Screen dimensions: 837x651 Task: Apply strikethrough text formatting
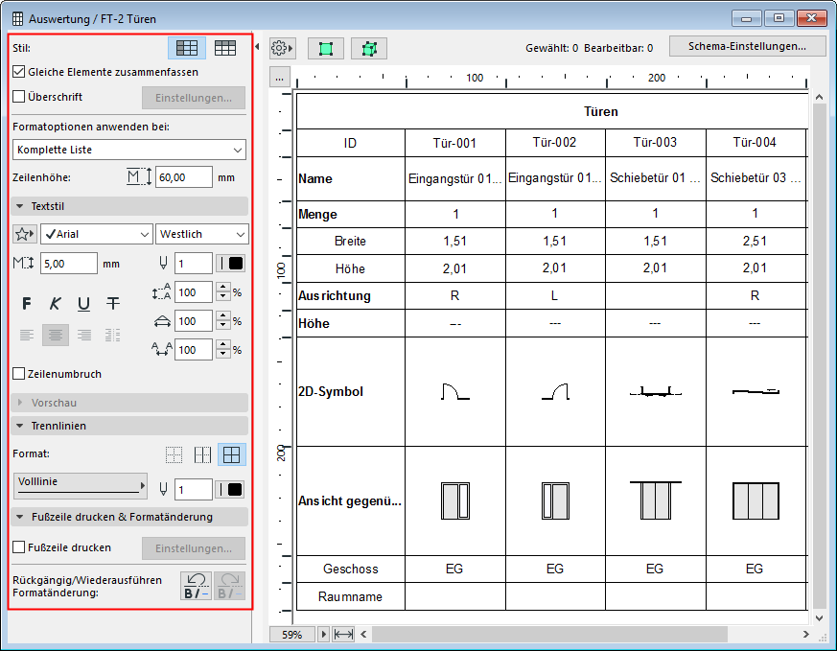(113, 304)
